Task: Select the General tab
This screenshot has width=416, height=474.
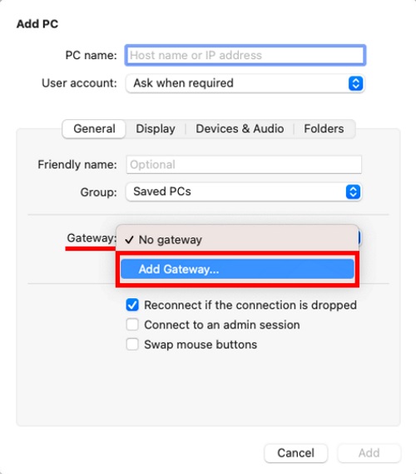Action: (94, 129)
